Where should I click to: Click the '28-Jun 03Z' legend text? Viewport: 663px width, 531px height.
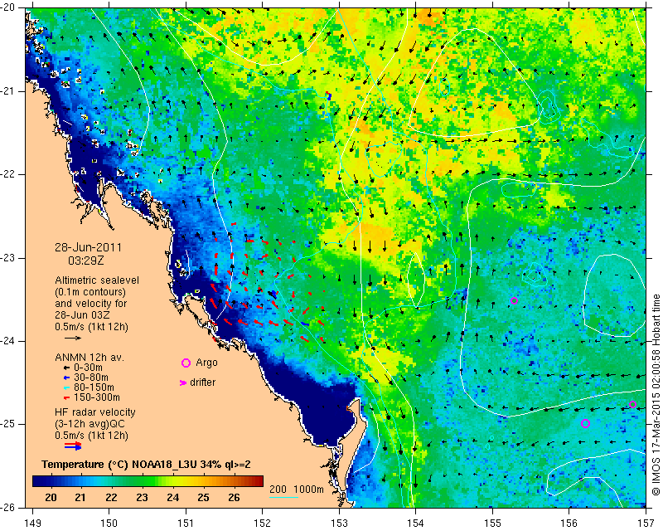[82, 315]
